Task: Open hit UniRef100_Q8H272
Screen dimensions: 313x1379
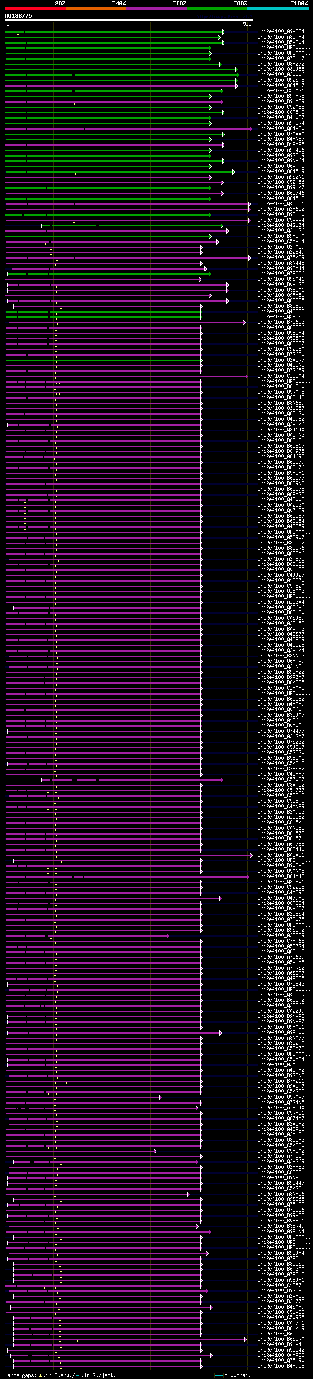Action: (281, 64)
